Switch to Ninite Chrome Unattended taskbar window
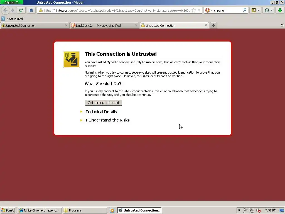 [40, 210]
